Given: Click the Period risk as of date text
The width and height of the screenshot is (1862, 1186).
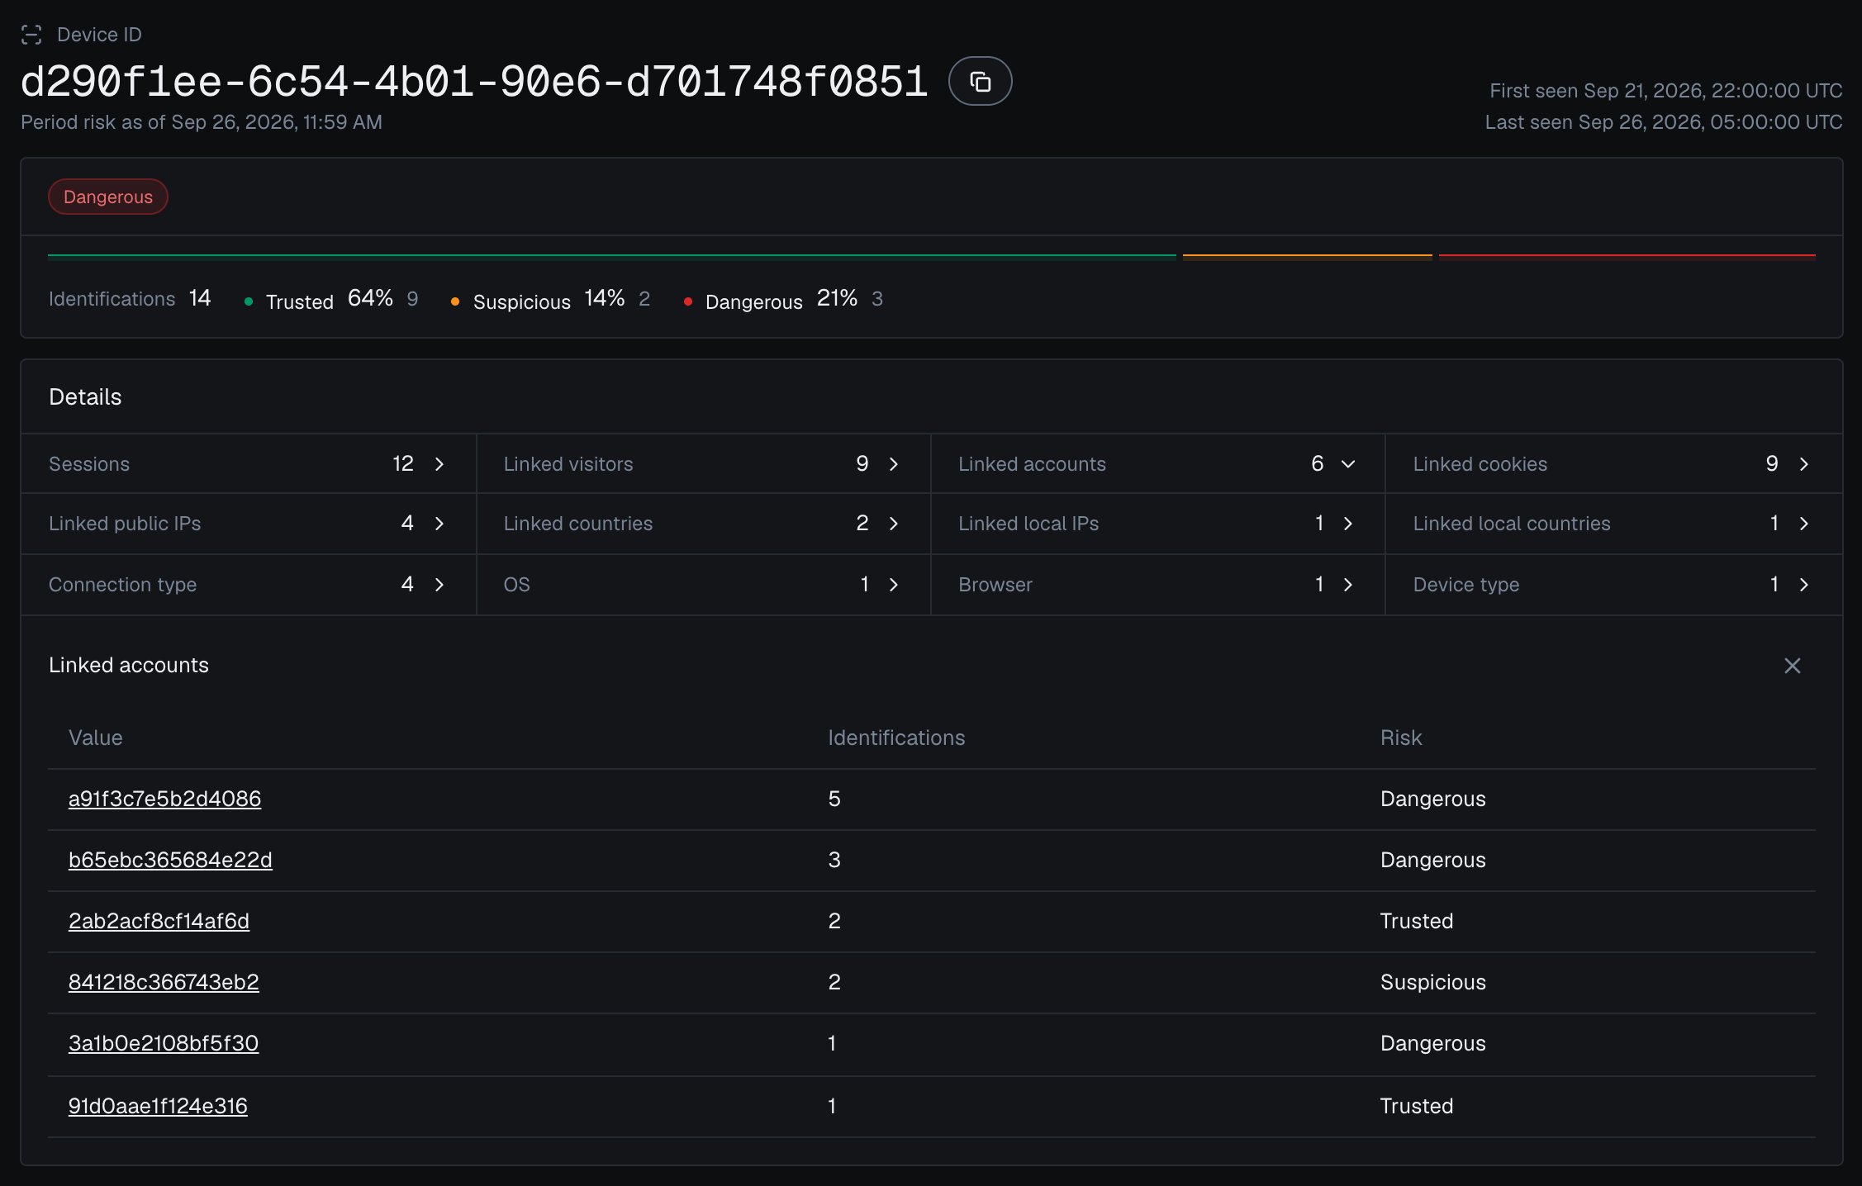Looking at the screenshot, I should click(x=202, y=122).
